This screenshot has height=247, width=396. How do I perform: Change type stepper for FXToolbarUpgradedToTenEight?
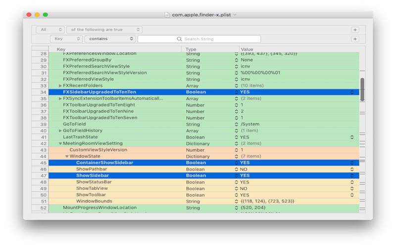pyautogui.click(x=237, y=105)
